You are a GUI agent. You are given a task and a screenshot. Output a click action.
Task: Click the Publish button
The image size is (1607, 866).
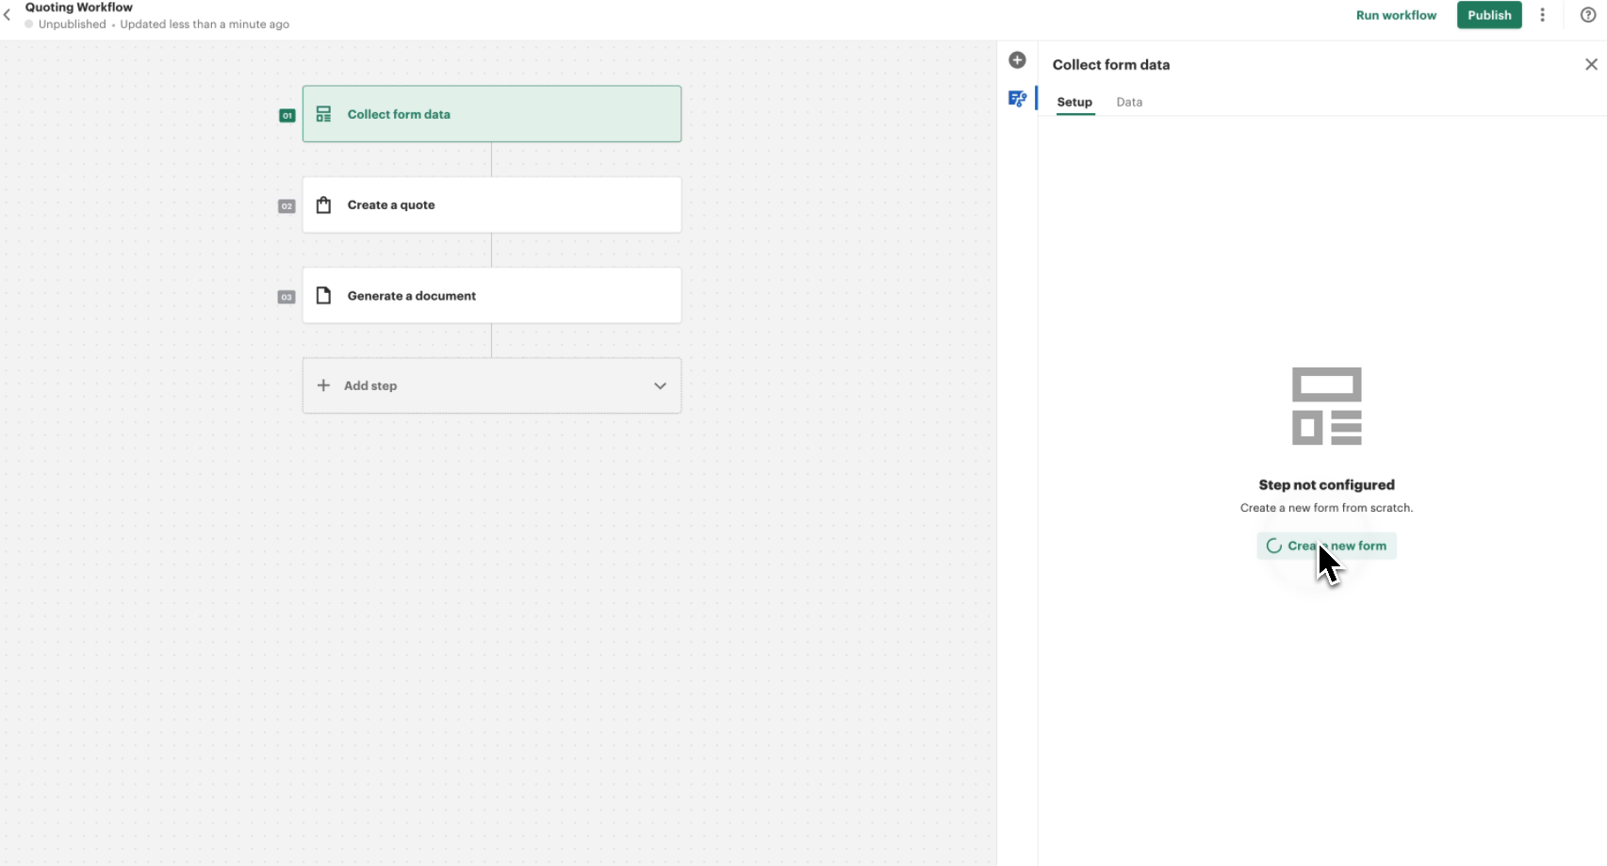(x=1488, y=15)
